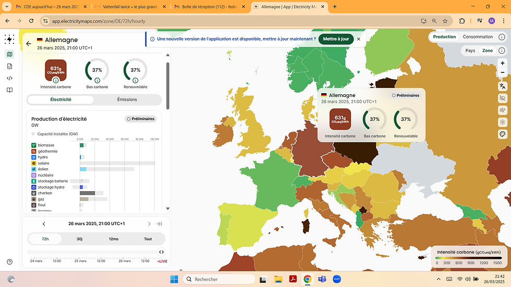Bookmark this page with the star

pyautogui.click(x=445, y=21)
